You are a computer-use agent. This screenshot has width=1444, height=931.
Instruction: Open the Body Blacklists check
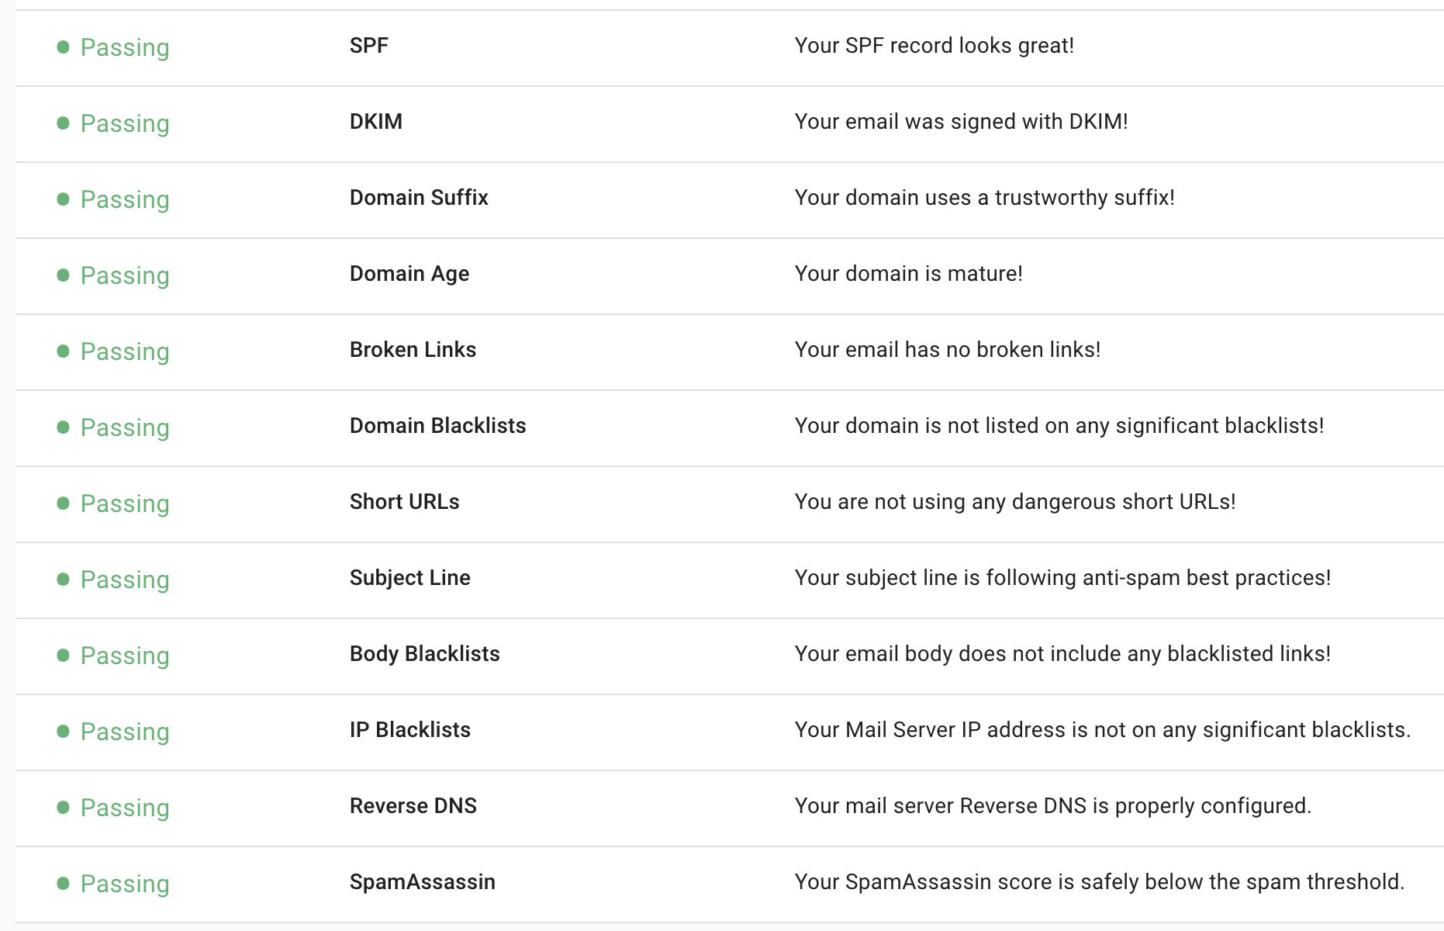(425, 654)
